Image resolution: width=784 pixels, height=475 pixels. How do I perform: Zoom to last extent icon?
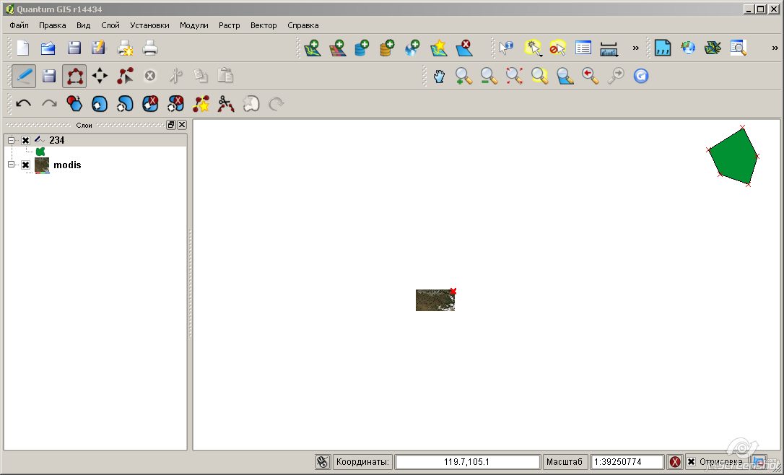(591, 76)
